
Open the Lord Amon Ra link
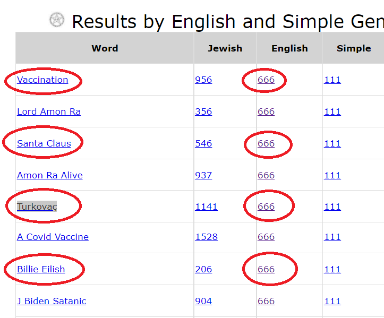(49, 111)
